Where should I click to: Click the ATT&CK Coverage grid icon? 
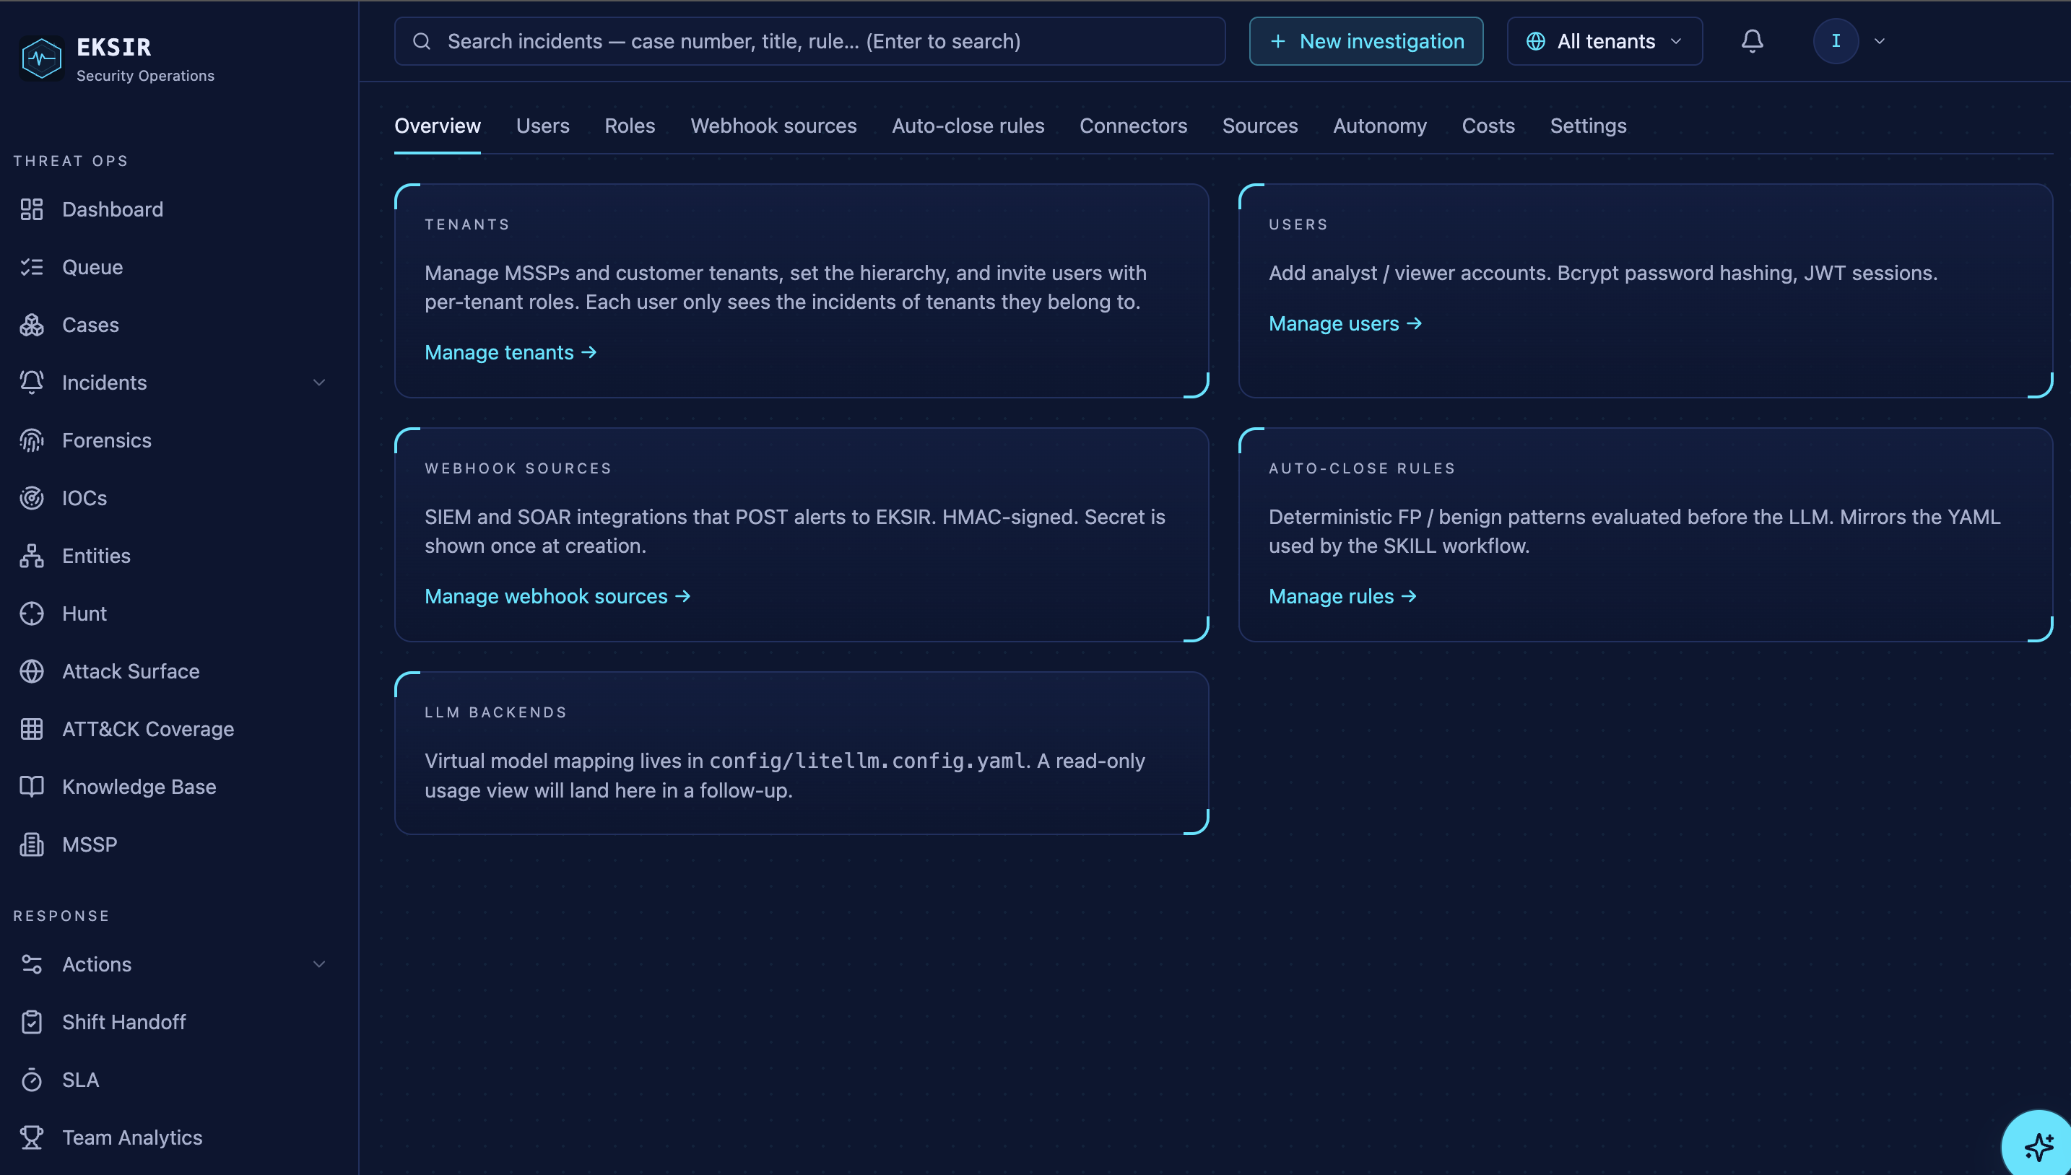pyautogui.click(x=32, y=729)
